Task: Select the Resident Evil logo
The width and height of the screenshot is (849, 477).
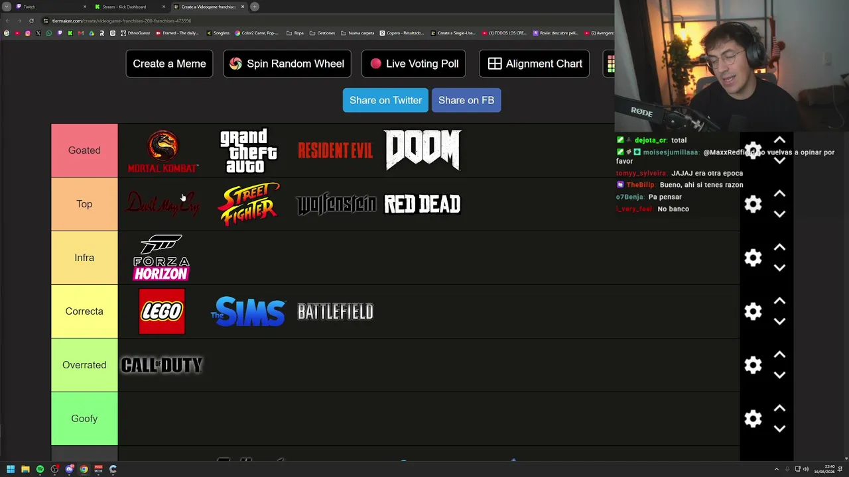Action: (335, 151)
